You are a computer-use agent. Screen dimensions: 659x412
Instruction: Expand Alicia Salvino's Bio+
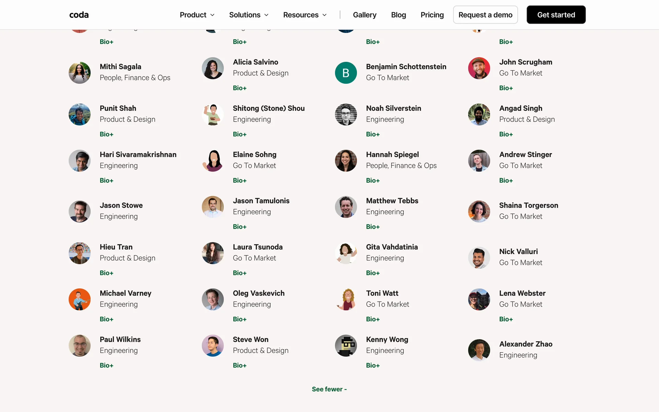[x=240, y=88]
